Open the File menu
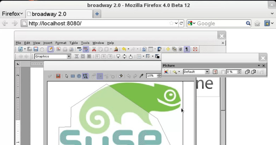 point(18,43)
